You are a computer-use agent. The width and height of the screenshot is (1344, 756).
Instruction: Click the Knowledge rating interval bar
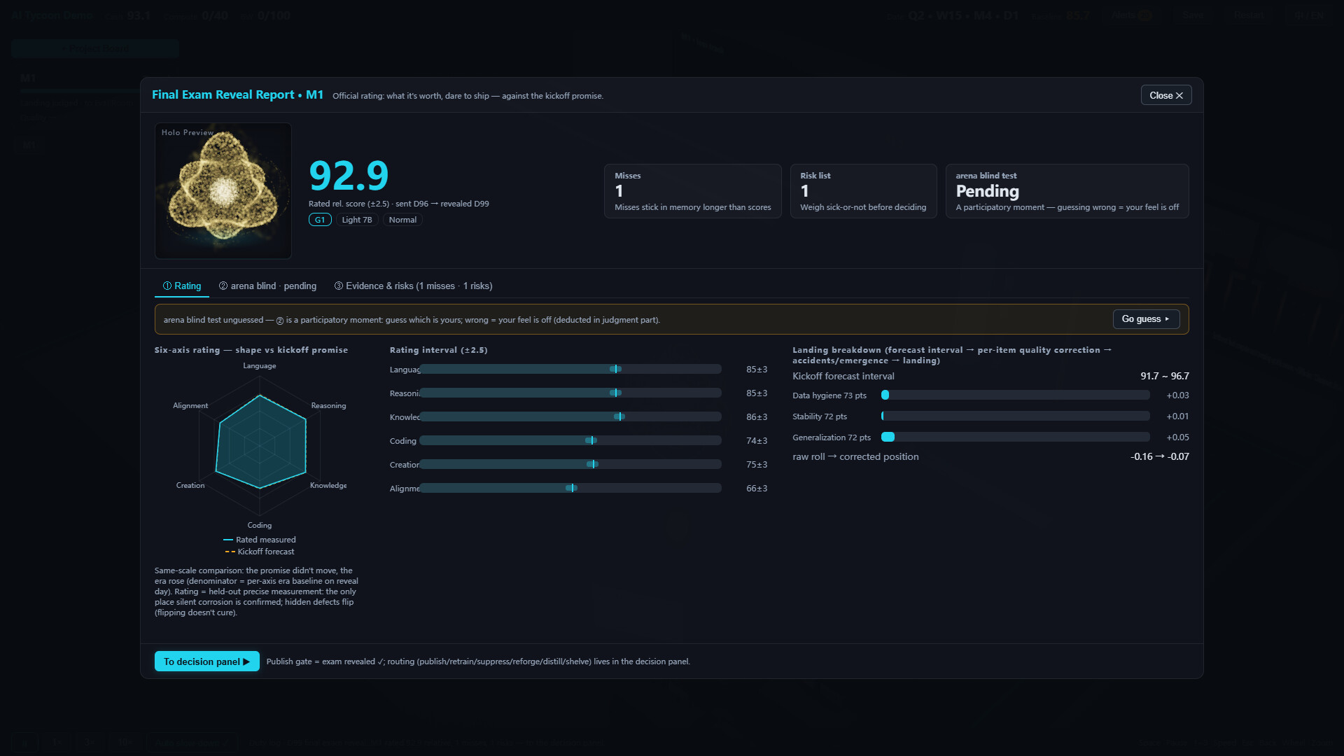click(x=570, y=416)
